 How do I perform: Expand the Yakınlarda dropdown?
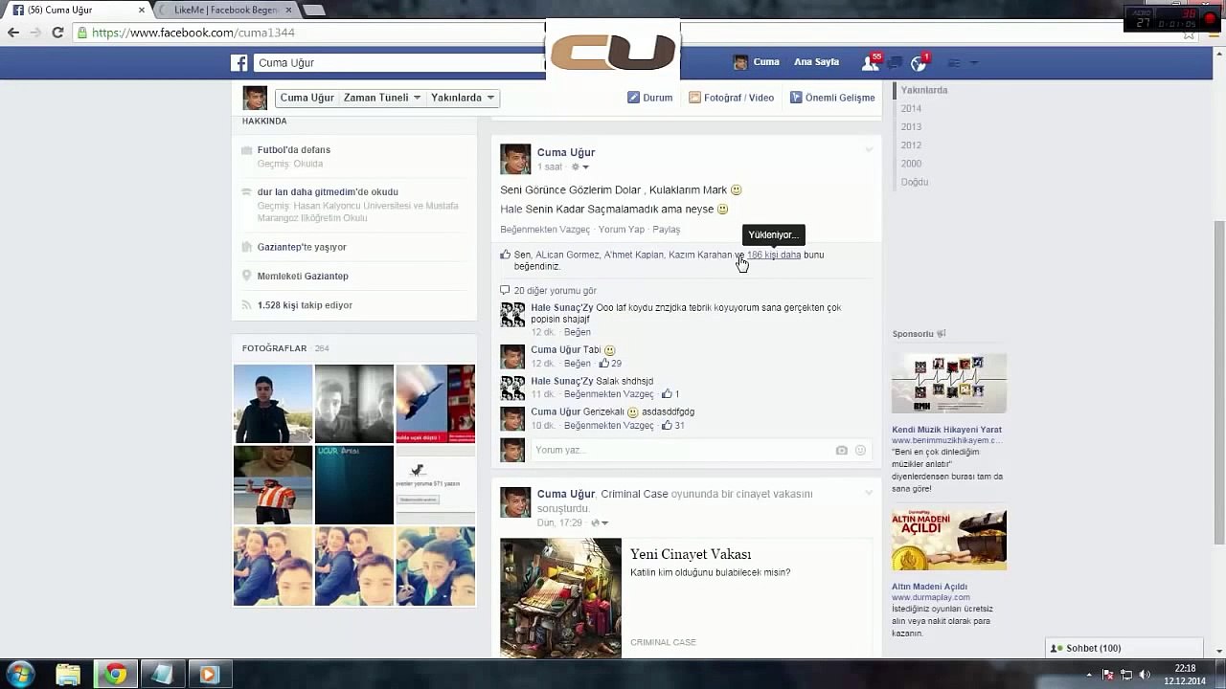pyautogui.click(x=463, y=98)
